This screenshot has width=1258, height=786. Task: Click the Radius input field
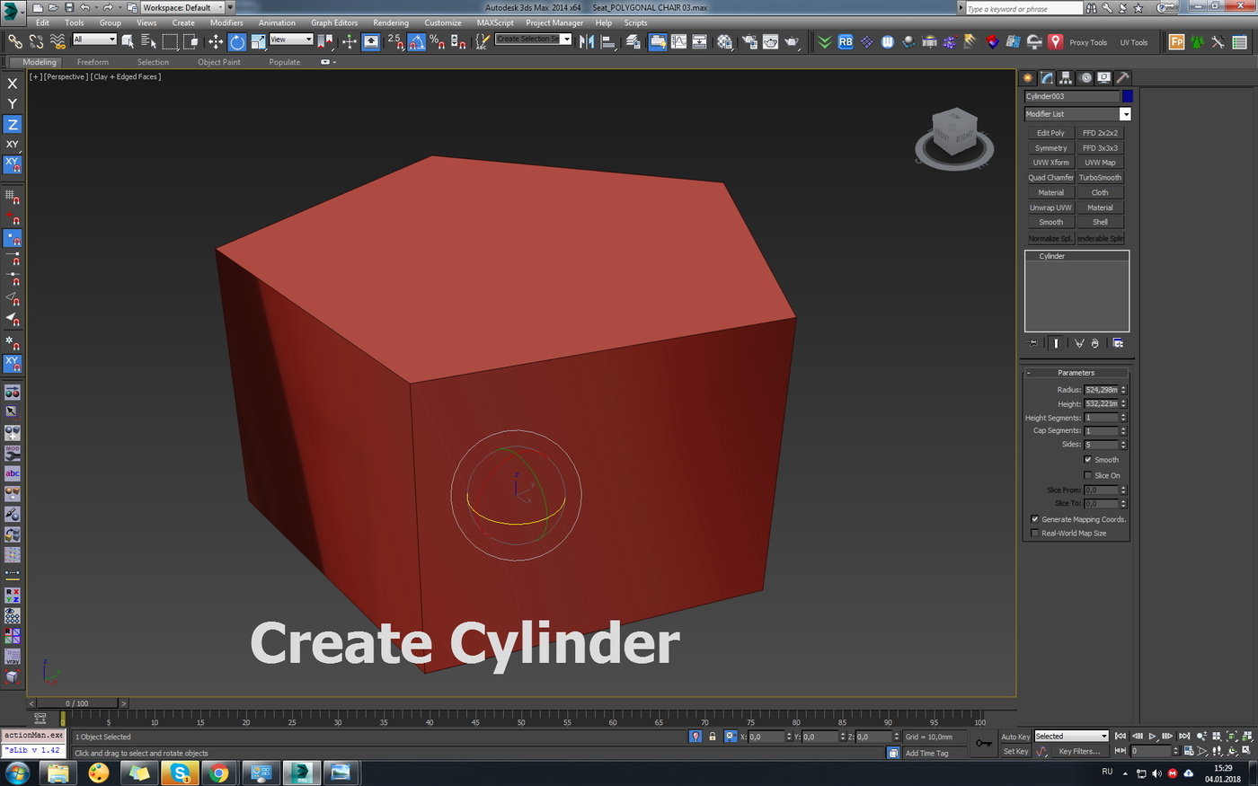1101,390
